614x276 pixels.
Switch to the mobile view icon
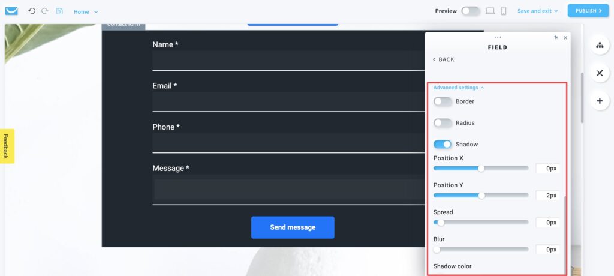(504, 11)
